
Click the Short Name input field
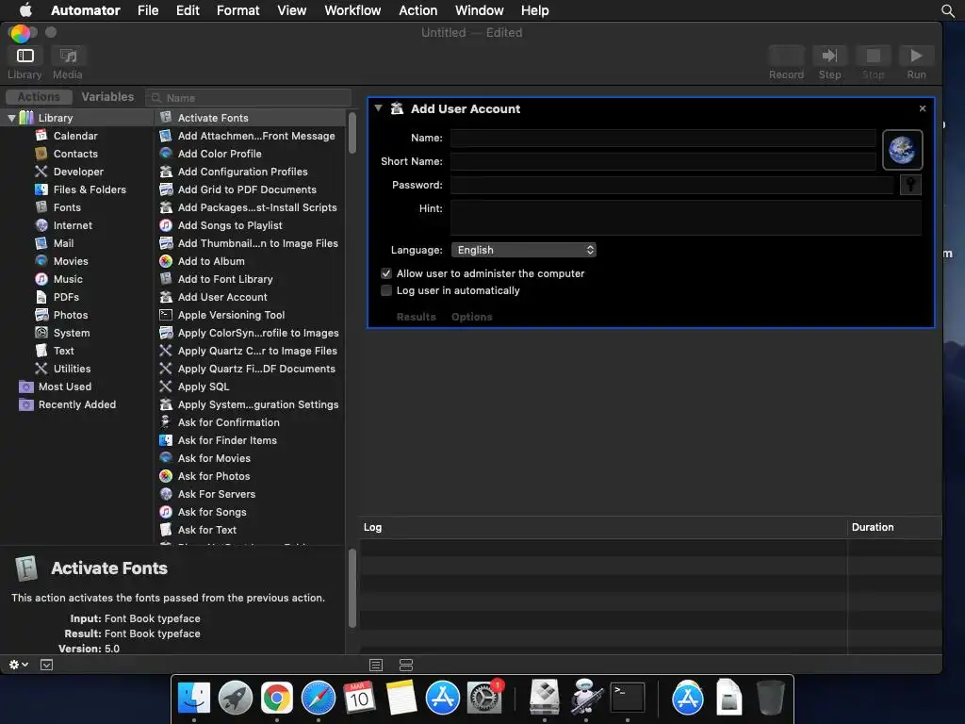pyautogui.click(x=662, y=161)
